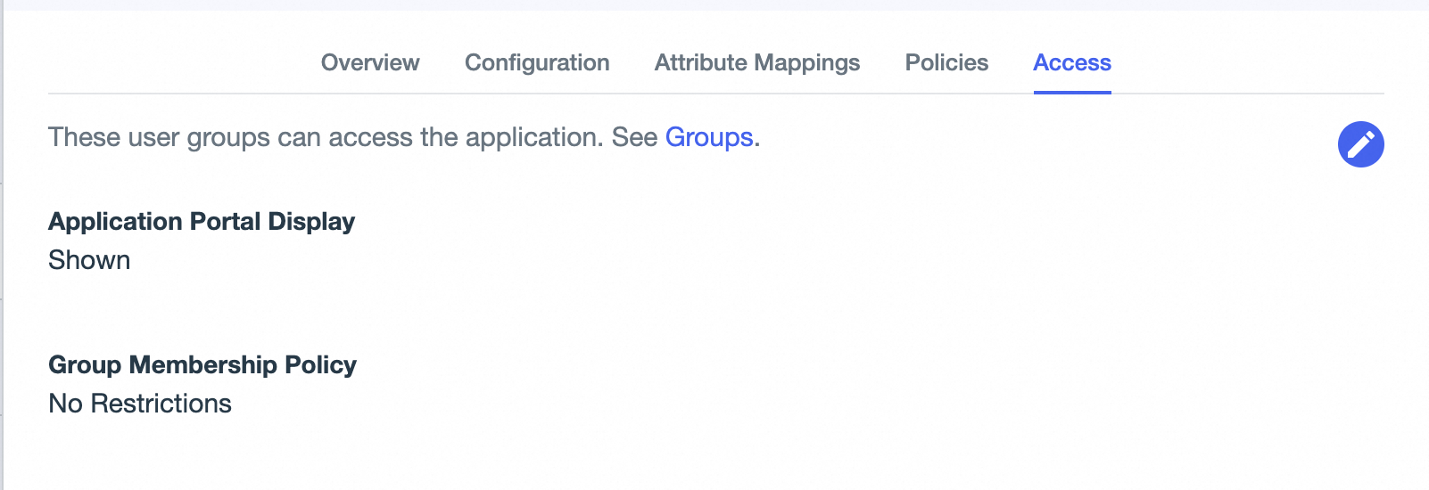Go to the Attribute Mappings tab
The width and height of the screenshot is (1429, 490).
coord(757,62)
